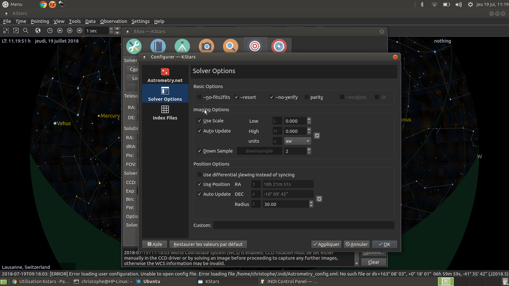Click the geographic location globe icon

(x=38, y=31)
